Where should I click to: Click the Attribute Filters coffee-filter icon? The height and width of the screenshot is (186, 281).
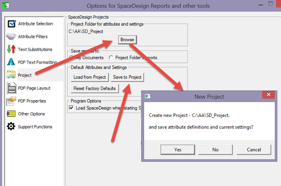point(11,37)
